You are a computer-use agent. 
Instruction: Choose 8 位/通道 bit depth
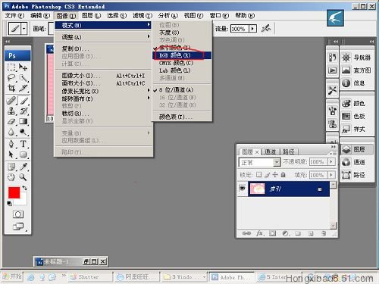tap(176, 90)
